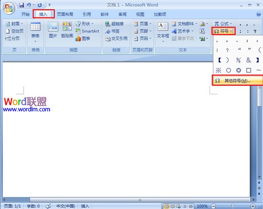The image size is (263, 209).
Task: Click the zoom slider handle
Action: point(233,206)
